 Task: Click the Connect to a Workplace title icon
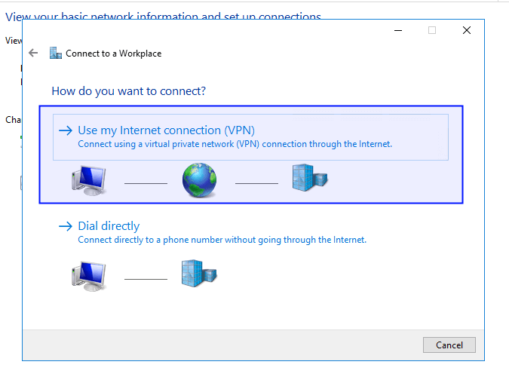click(55, 54)
